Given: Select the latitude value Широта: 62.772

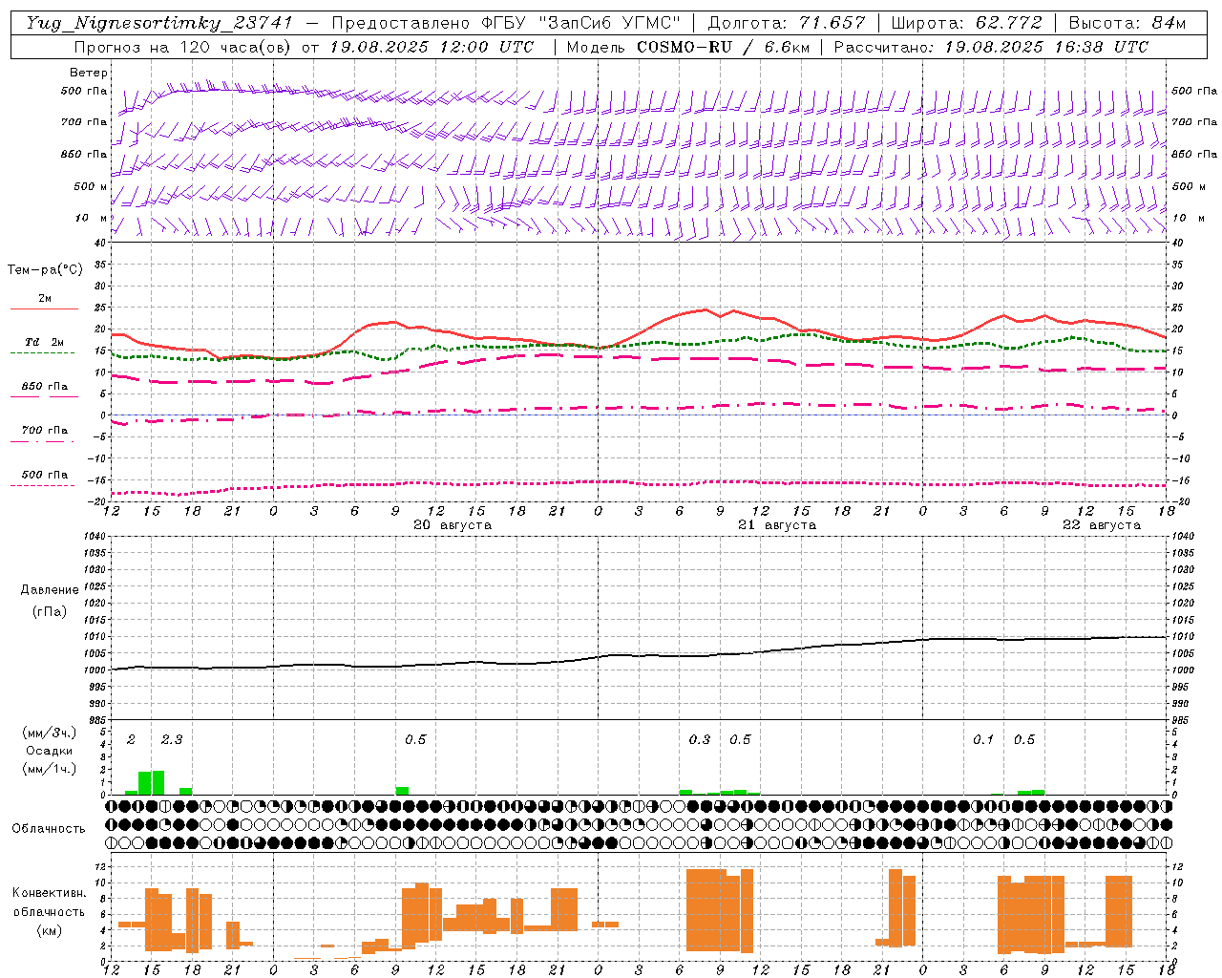Looking at the screenshot, I should 966,23.
